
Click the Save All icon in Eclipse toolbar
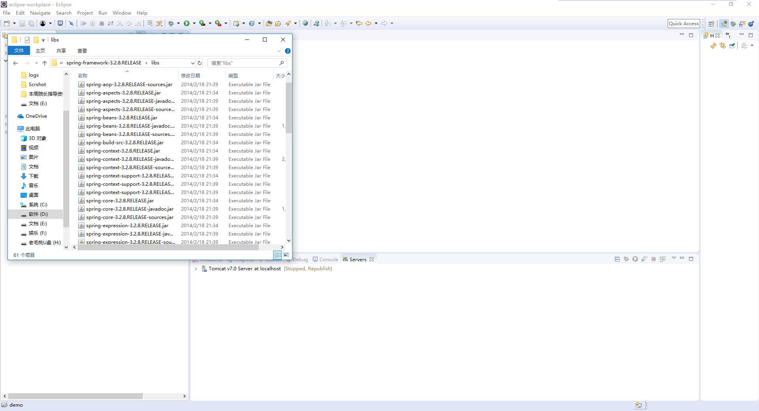point(31,23)
